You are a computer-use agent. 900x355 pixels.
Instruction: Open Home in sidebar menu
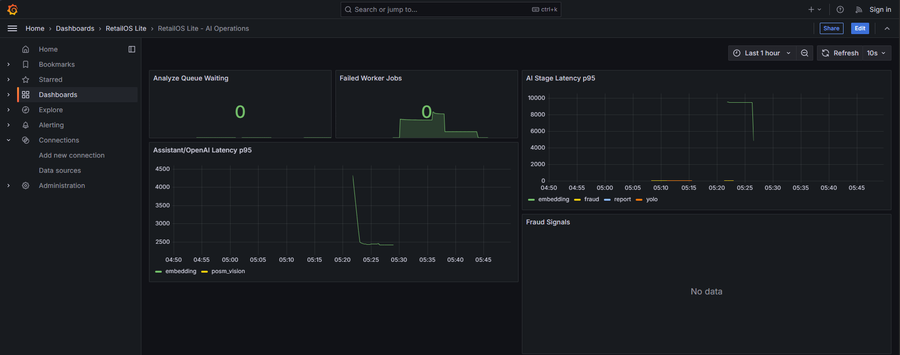coord(48,49)
